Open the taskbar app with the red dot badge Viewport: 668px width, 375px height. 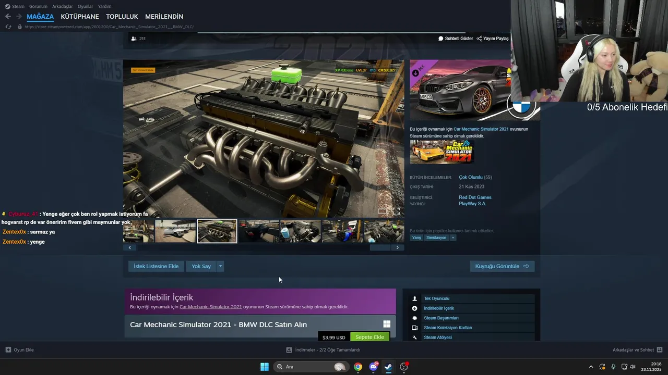tap(404, 367)
